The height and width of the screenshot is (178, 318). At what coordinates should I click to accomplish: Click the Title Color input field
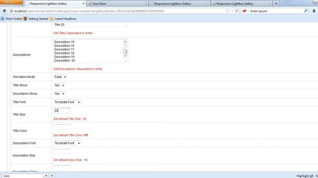(62, 127)
